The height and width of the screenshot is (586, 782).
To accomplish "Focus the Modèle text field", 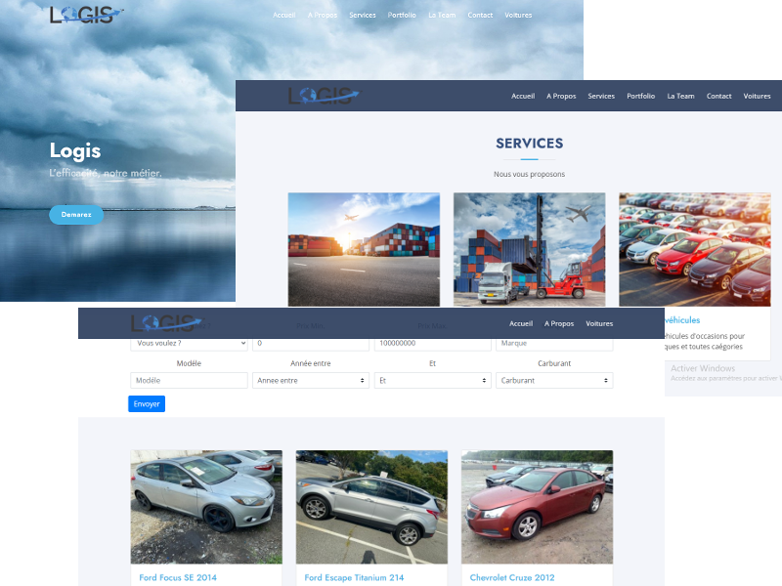I will (x=189, y=381).
